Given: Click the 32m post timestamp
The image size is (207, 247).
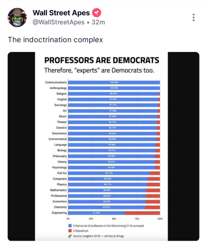Looking at the screenshot, I should click(x=98, y=22).
